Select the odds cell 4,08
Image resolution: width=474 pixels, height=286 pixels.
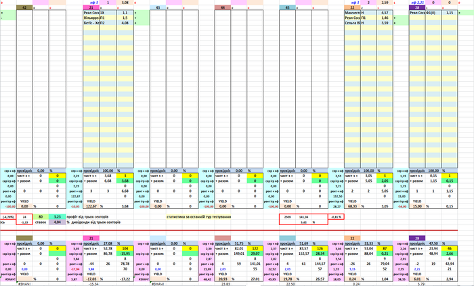tap(125, 23)
